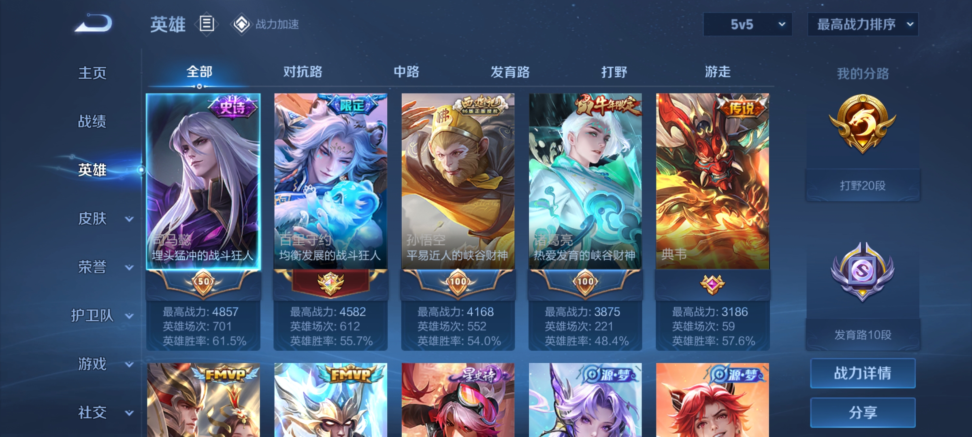Tap 典韦's purple gem mastery icon
The height and width of the screenshot is (437, 972).
[712, 284]
